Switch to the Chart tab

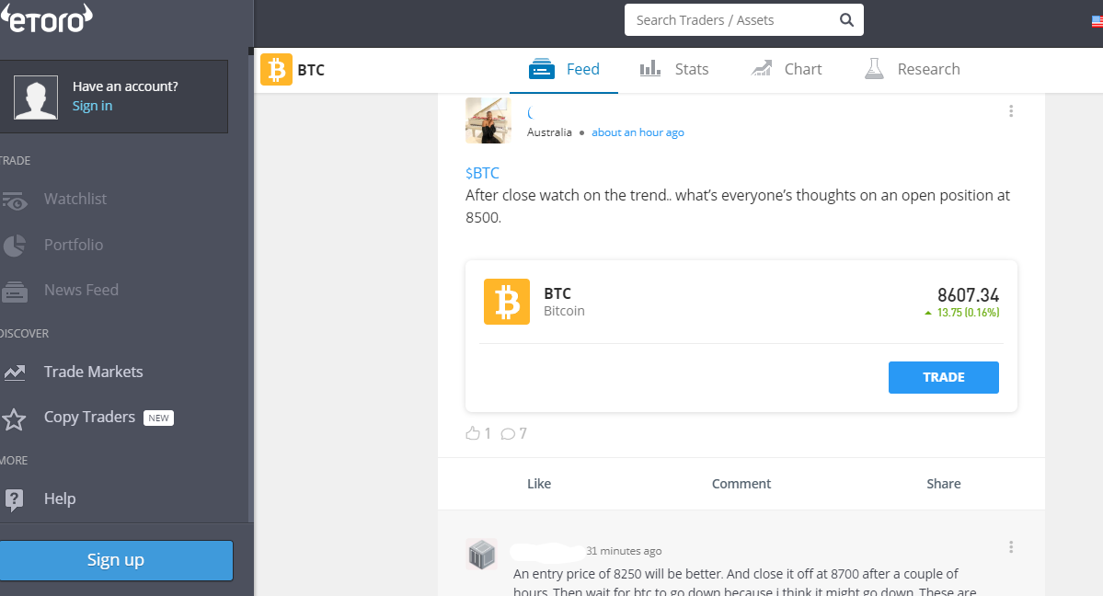pos(787,69)
